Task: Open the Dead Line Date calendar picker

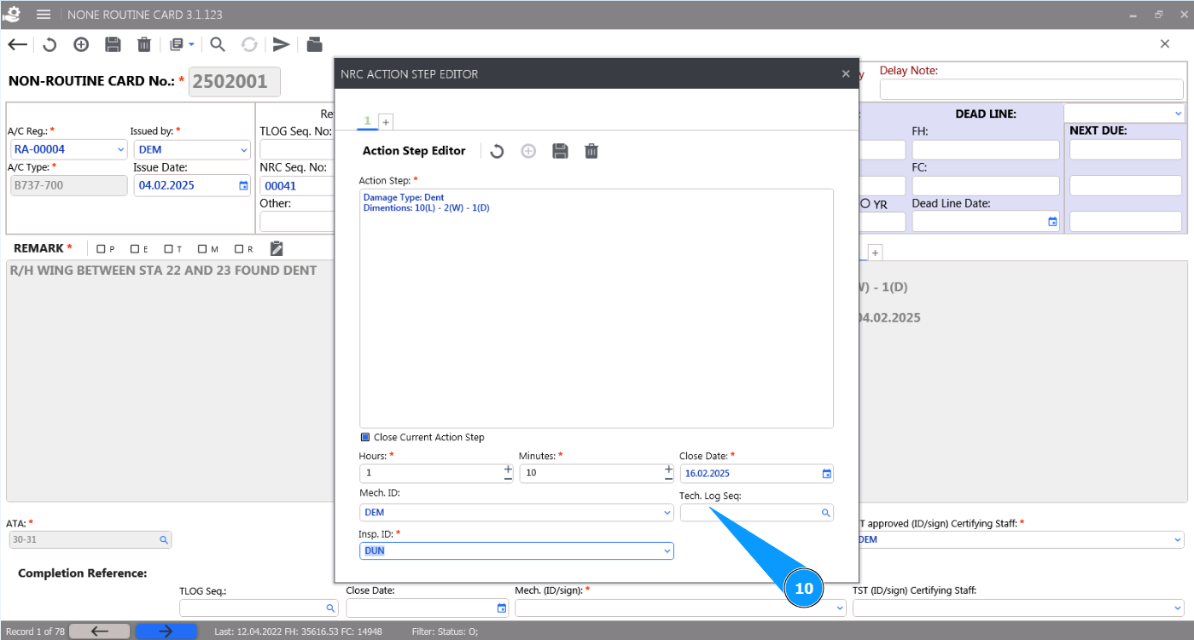Action: point(1052,221)
